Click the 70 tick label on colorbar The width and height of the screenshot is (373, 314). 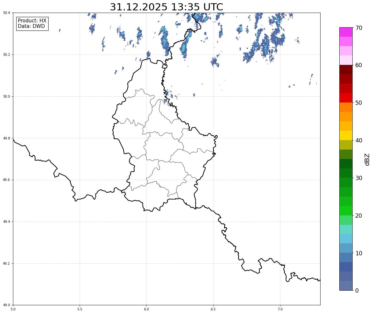click(x=359, y=28)
